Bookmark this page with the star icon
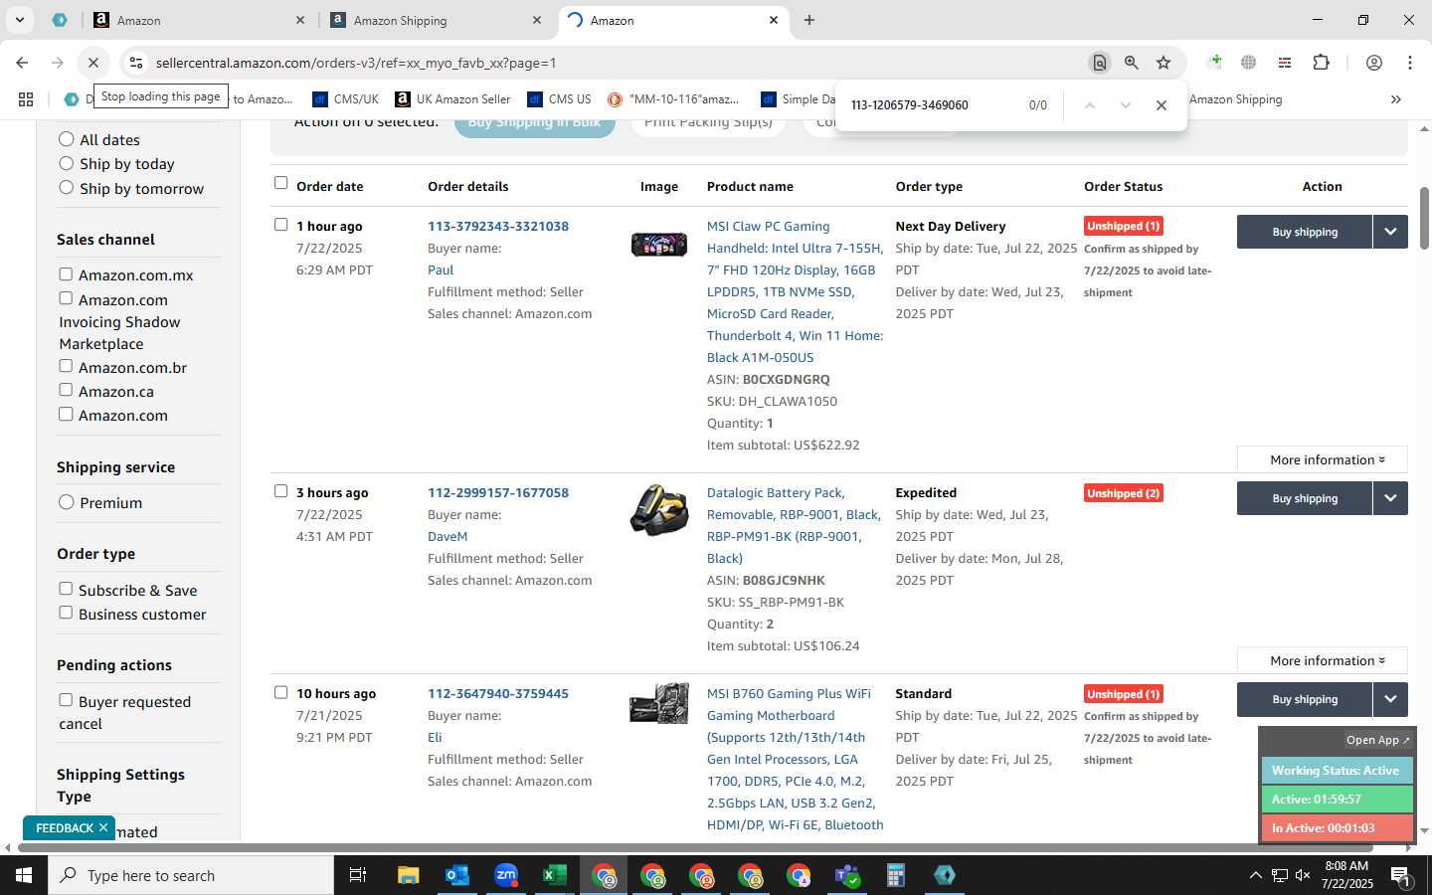Viewport: 1432px width, 895px height. click(1163, 63)
